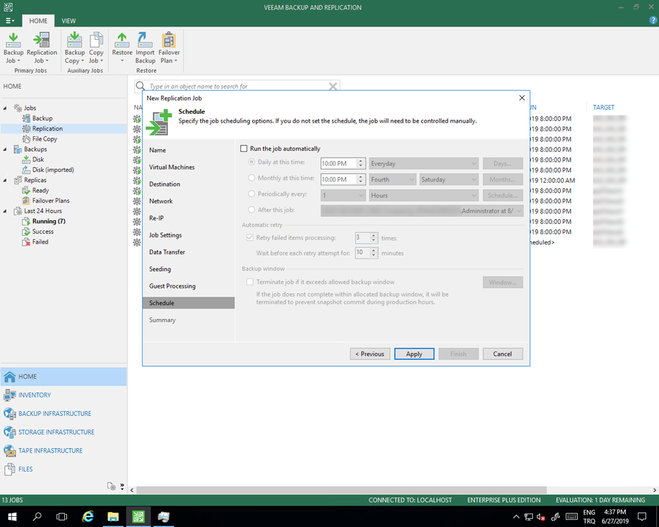Select Failover Plans tree item
Image resolution: width=659 pixels, height=527 pixels.
click(51, 201)
